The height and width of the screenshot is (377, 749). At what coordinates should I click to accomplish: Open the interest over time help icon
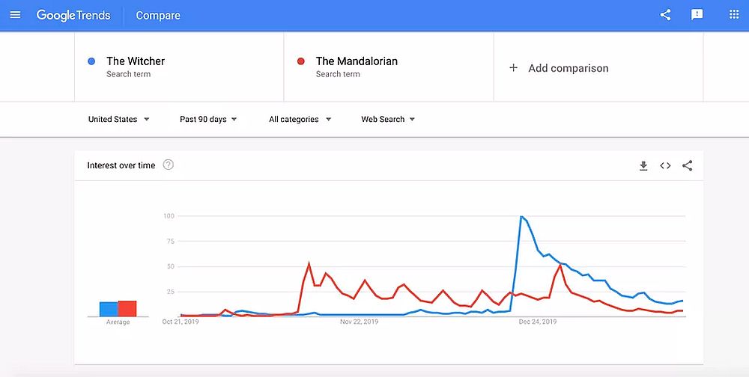click(x=169, y=165)
